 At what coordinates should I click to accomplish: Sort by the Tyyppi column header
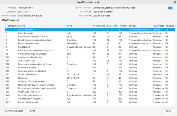coord(140,26)
